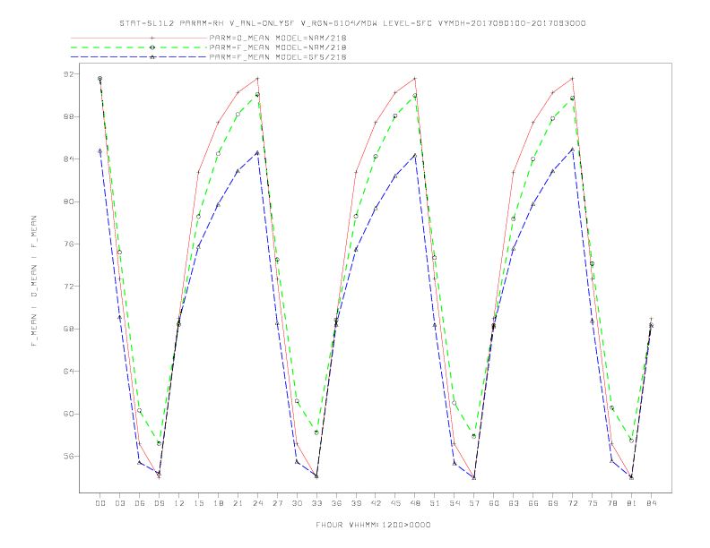Click the green NAM circle data point at hour 30
This screenshot has height=548, width=710.
tap(297, 401)
